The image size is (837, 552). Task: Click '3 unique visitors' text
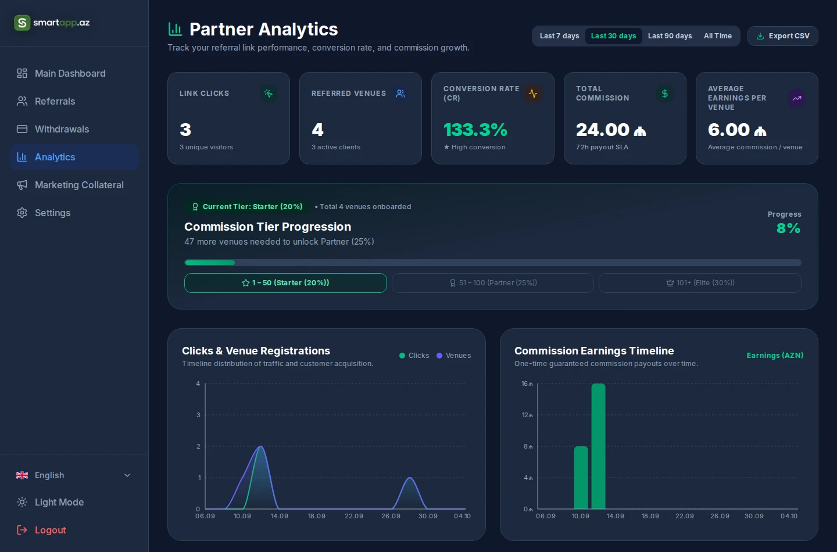coord(206,148)
